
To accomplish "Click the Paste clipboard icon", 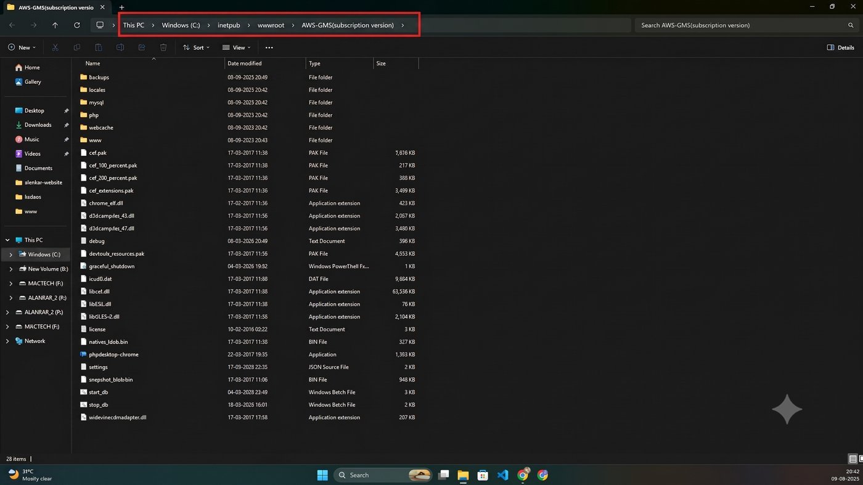I will pos(98,47).
